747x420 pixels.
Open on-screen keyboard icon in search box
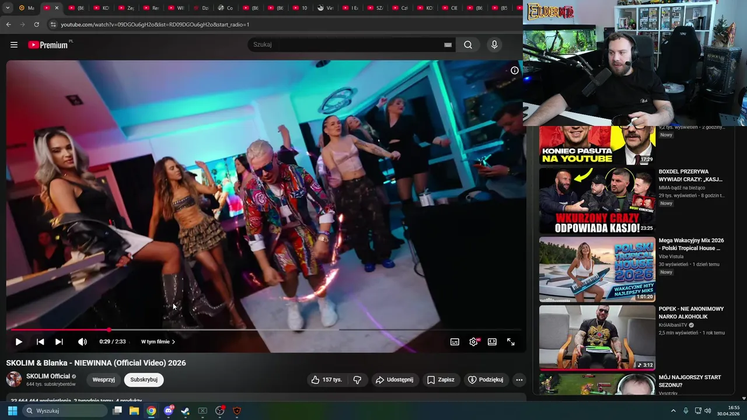pyautogui.click(x=448, y=45)
